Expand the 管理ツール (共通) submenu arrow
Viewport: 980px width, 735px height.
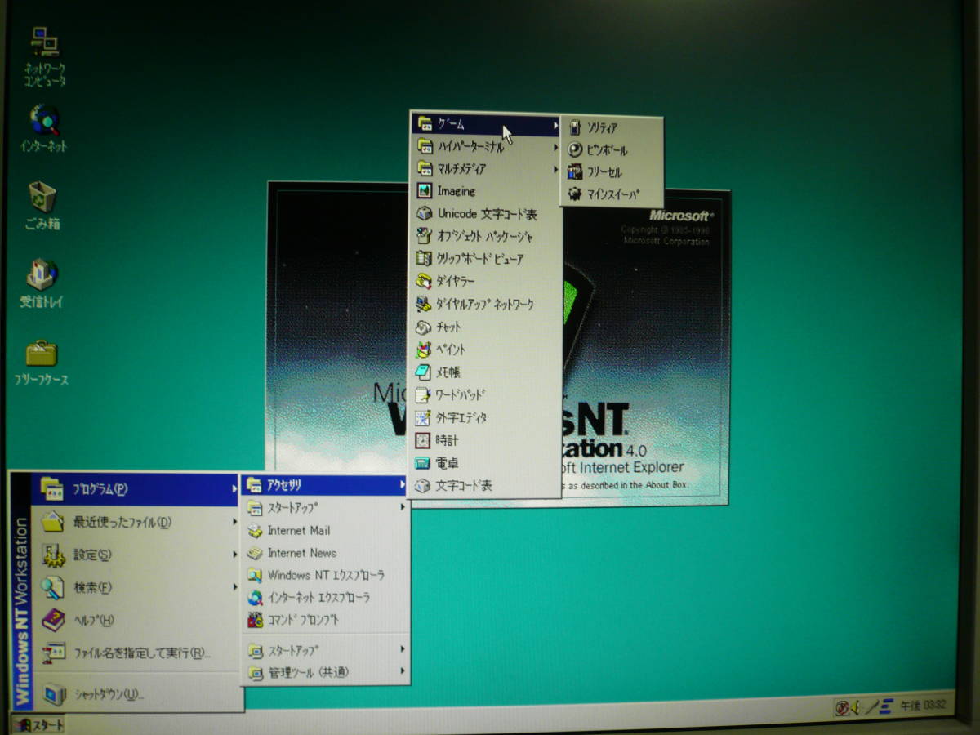coord(403,672)
